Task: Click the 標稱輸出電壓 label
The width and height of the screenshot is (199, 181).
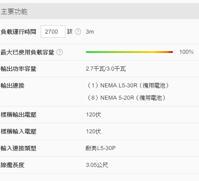Action: coord(19,115)
